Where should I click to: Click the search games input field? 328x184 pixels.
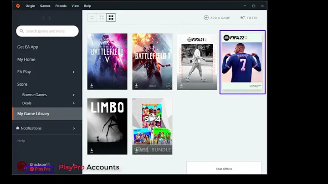(x=47, y=31)
